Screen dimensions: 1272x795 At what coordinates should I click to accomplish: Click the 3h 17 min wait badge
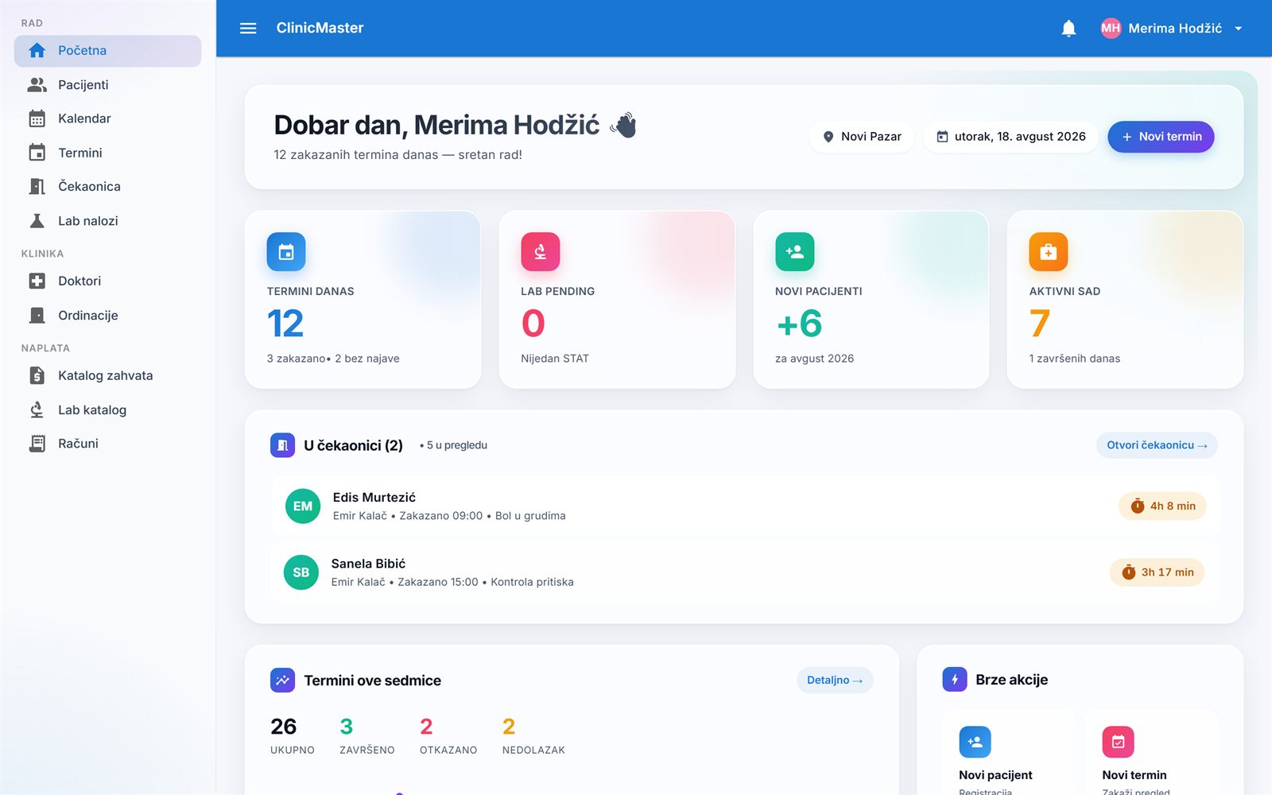tap(1158, 572)
